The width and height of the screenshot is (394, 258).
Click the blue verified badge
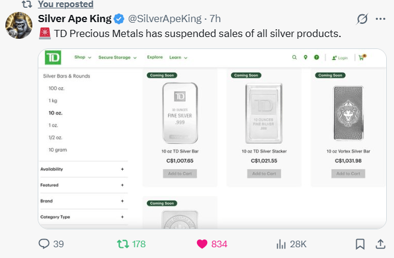[119, 19]
